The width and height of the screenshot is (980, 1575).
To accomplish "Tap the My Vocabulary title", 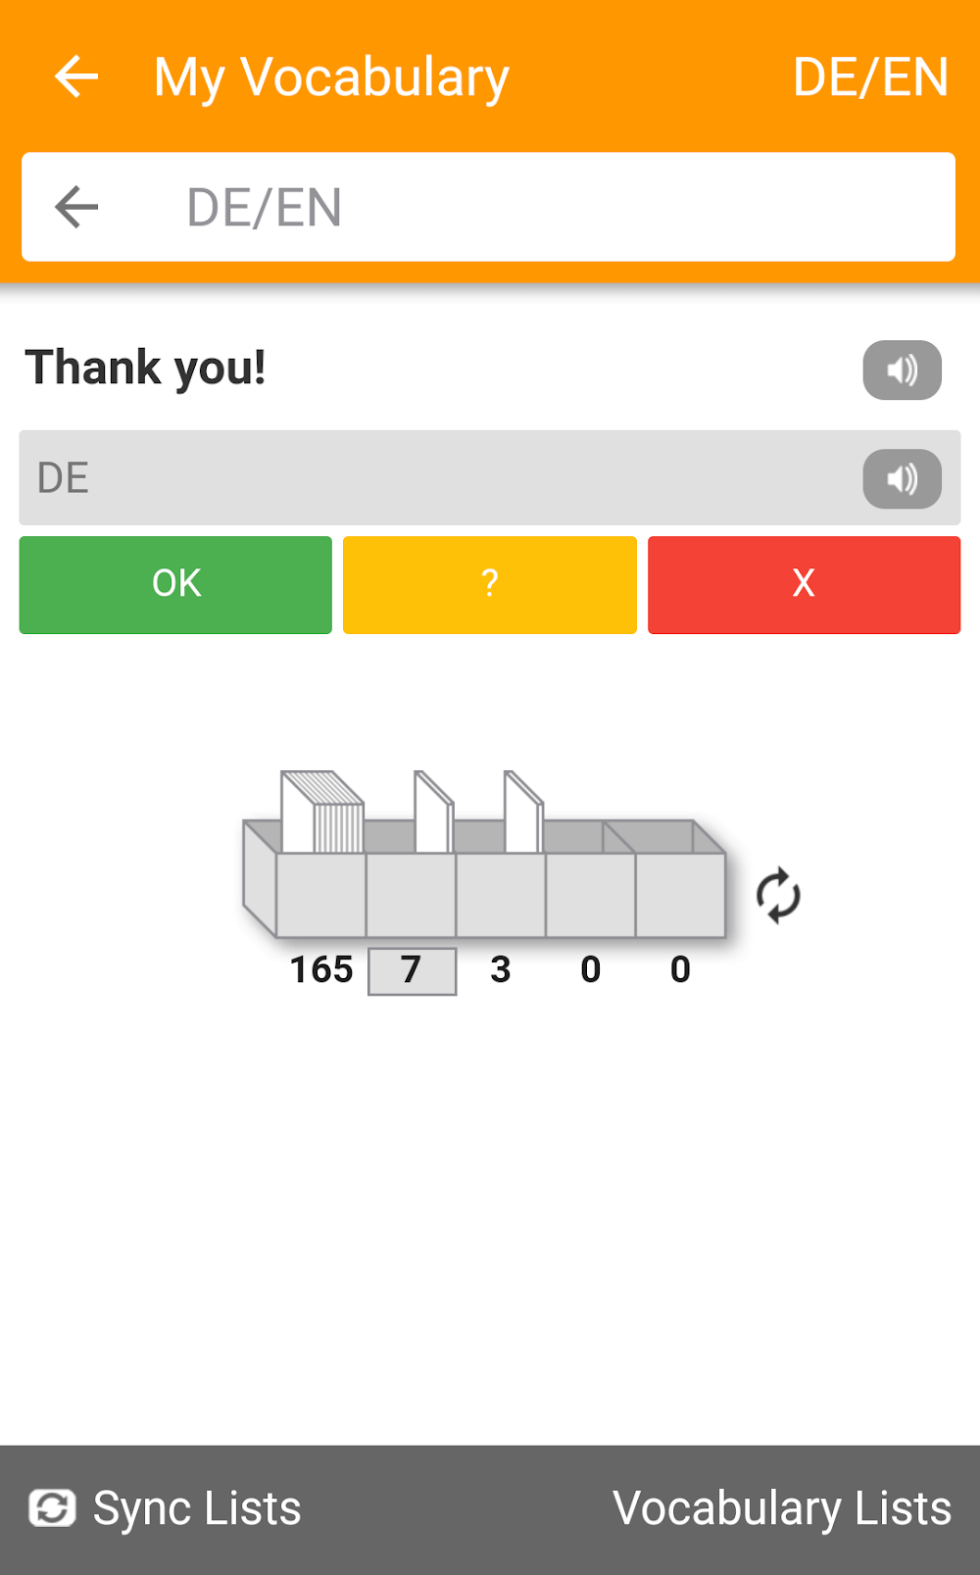I will (x=331, y=76).
